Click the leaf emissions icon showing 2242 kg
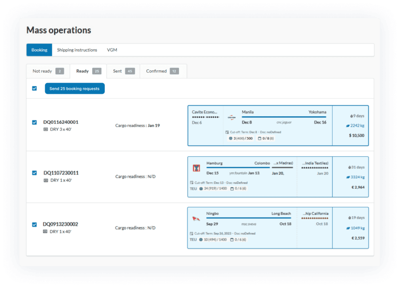Image resolution: width=400 pixels, height=287 pixels. (348, 126)
